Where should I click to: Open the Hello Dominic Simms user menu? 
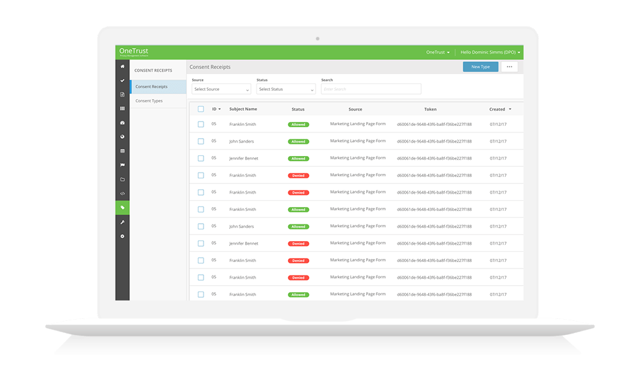coord(490,52)
